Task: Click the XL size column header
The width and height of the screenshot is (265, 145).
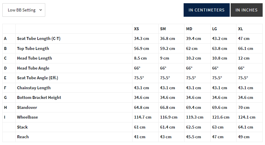Action: click(x=240, y=29)
